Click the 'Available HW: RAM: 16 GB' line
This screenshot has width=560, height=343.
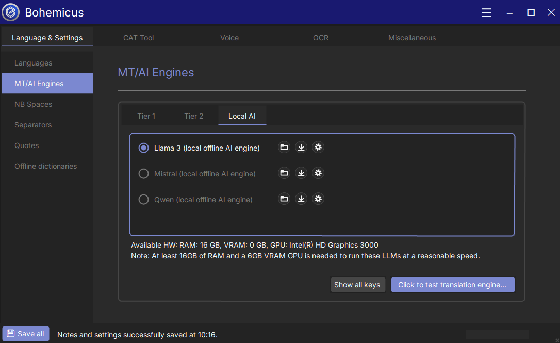tap(254, 245)
